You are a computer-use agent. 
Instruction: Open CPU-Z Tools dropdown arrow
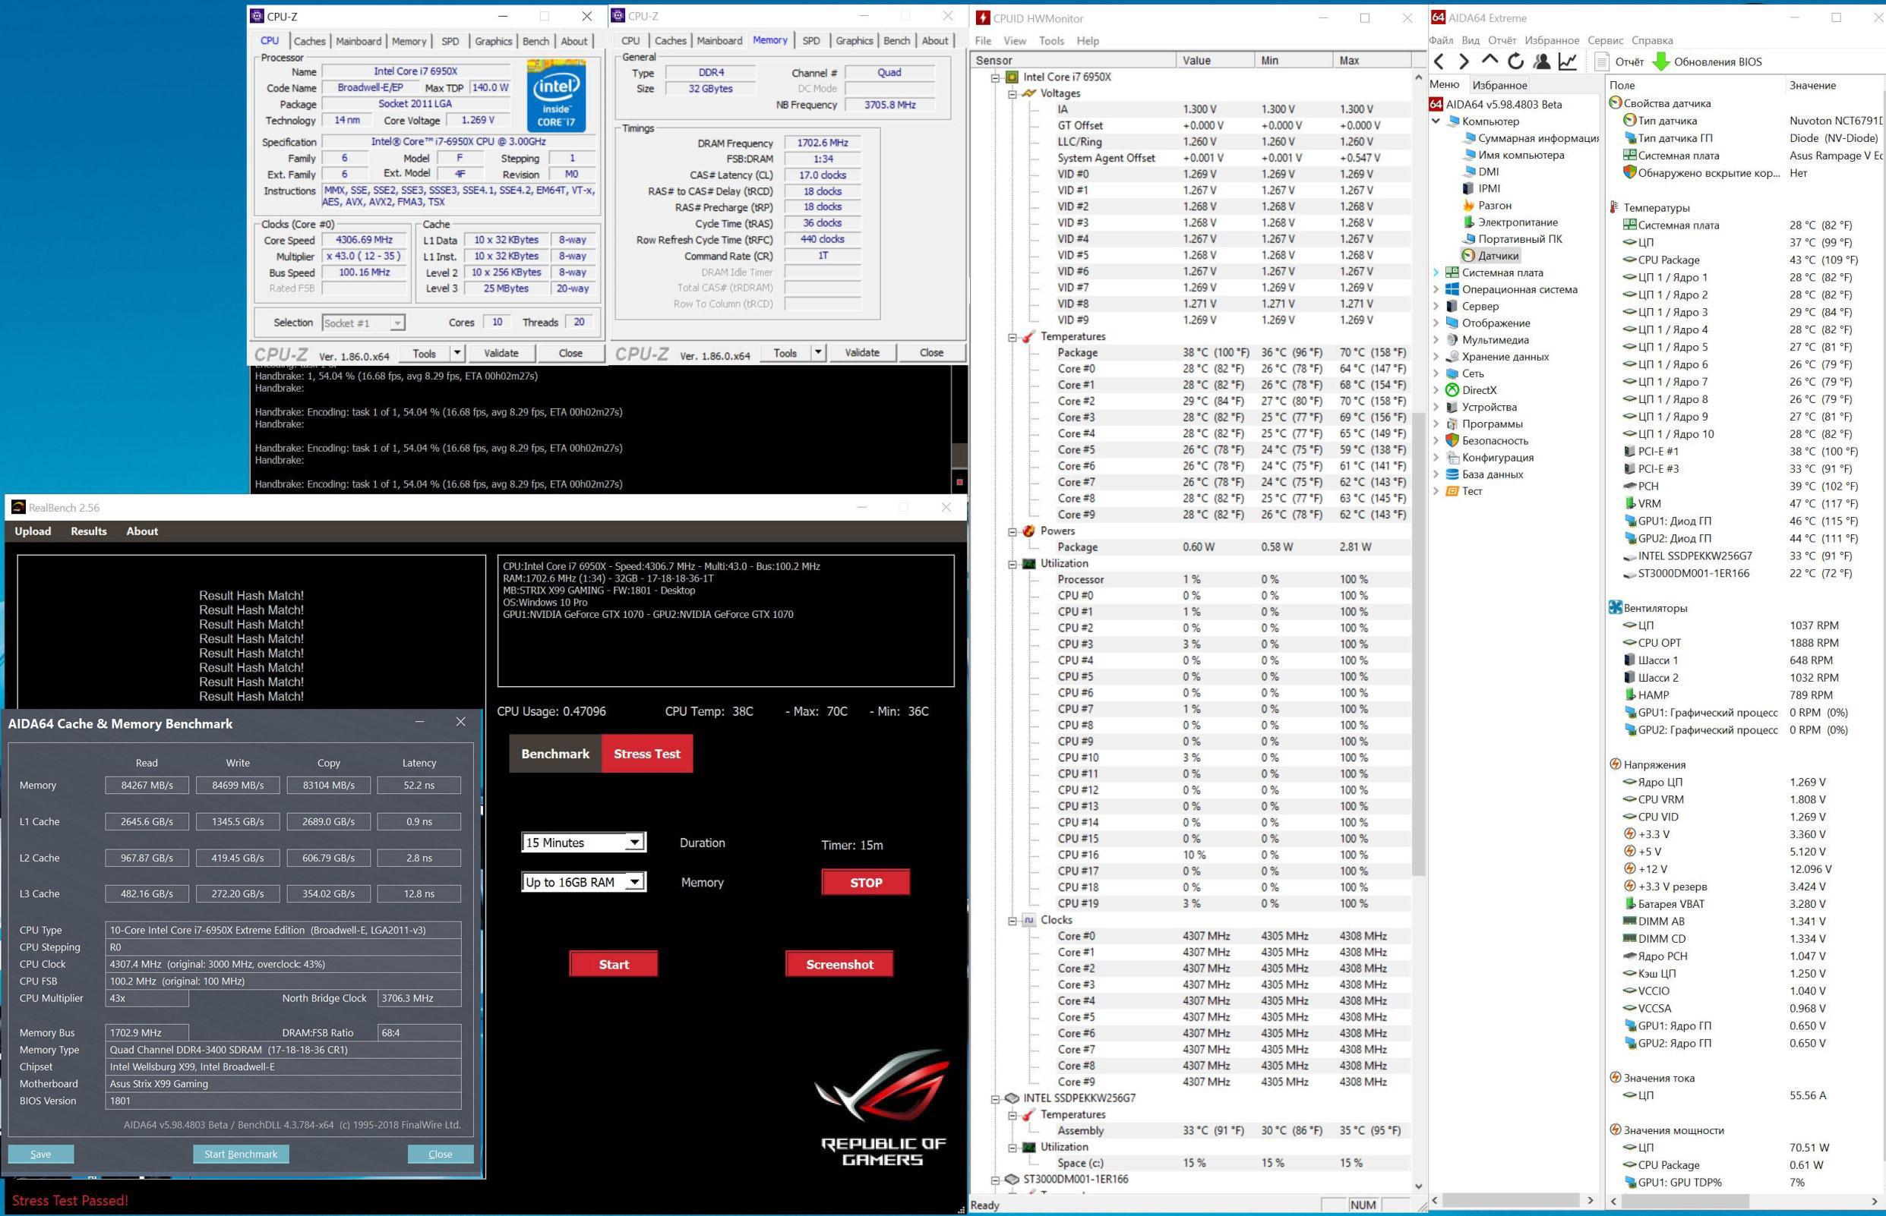point(456,353)
